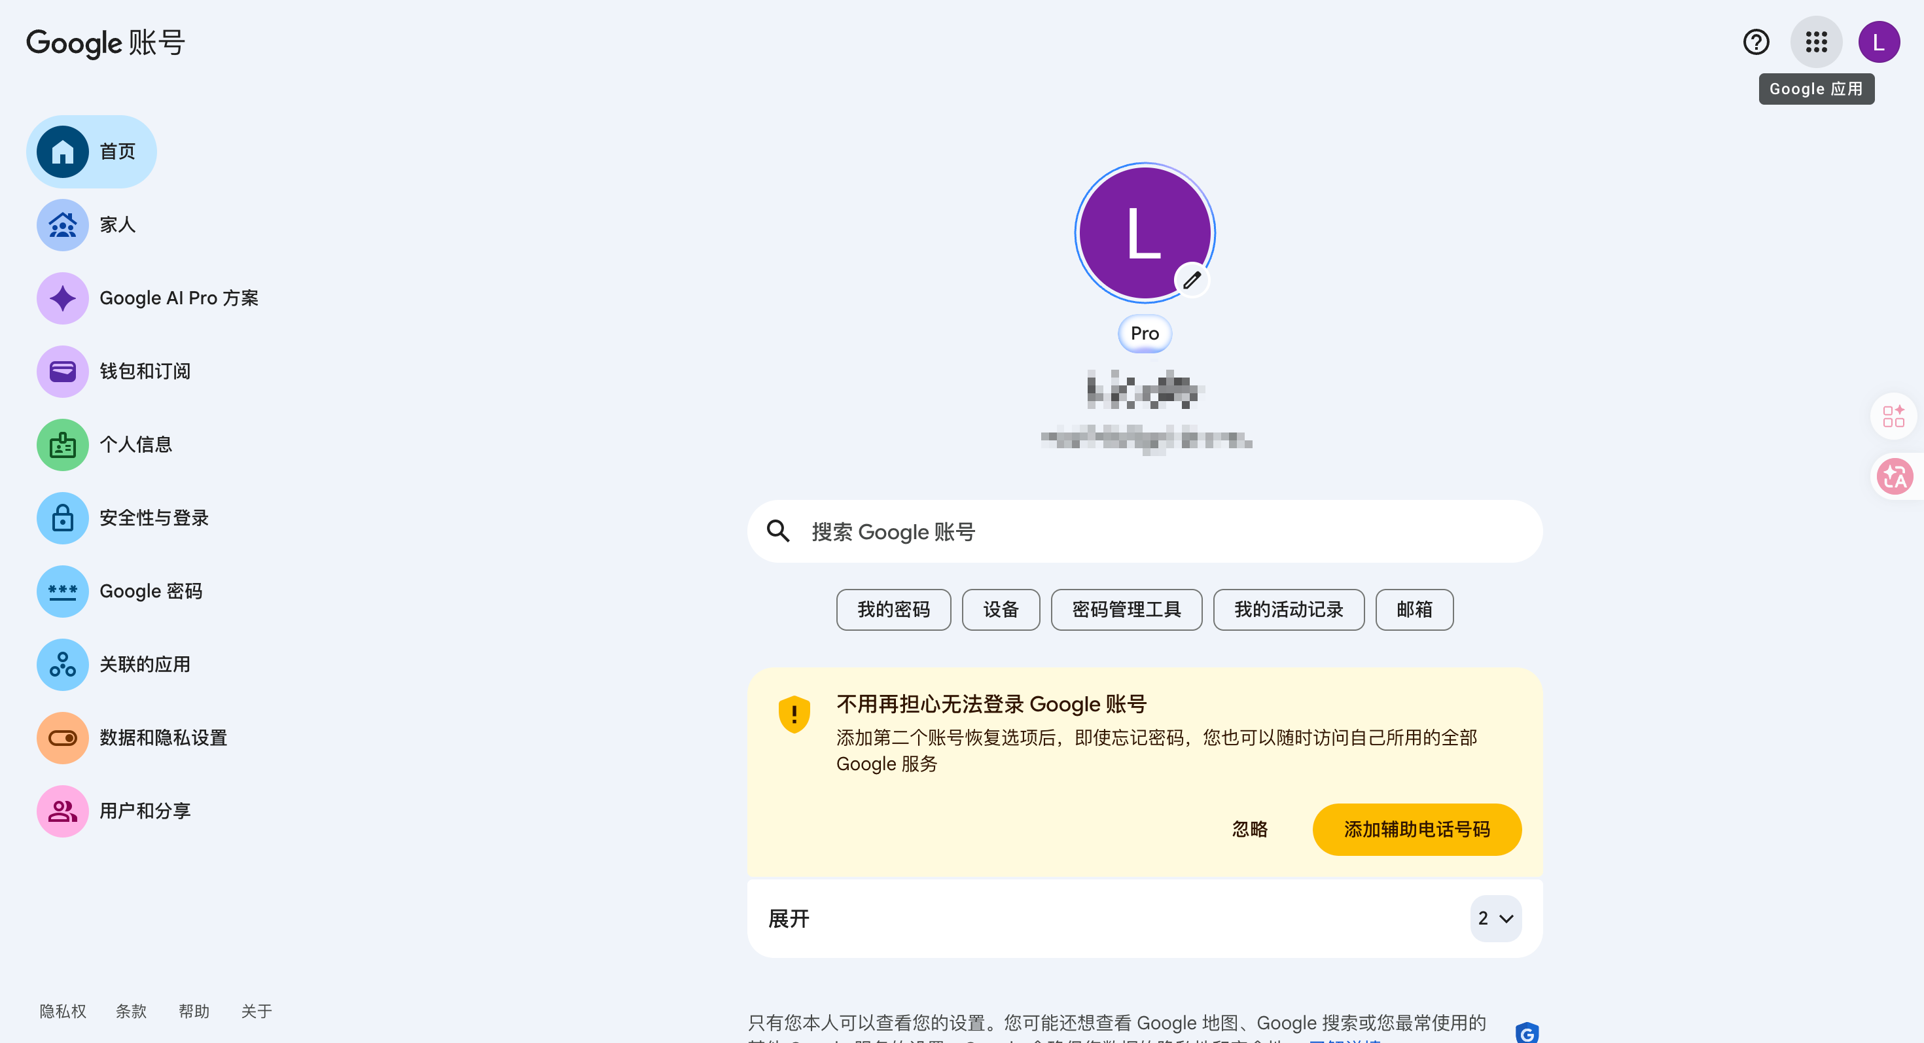Click the sparkle icon for Google AI Pro 方案
This screenshot has height=1043, width=1924.
click(63, 298)
